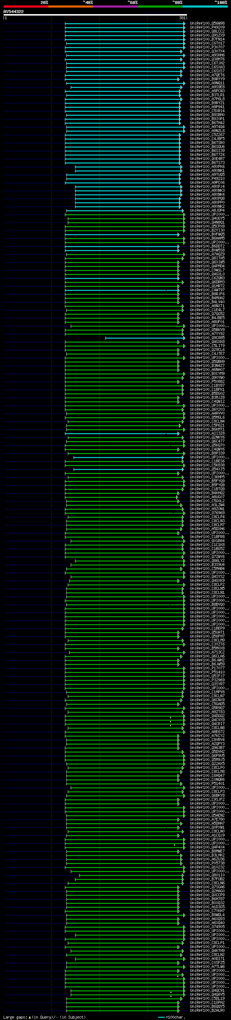The width and height of the screenshot is (231, 1020).
Task: Select label UniRef100_A9SHH6
Action: pos(207,55)
